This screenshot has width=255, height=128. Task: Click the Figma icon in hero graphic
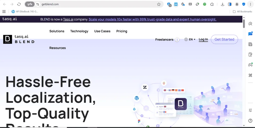(139, 121)
